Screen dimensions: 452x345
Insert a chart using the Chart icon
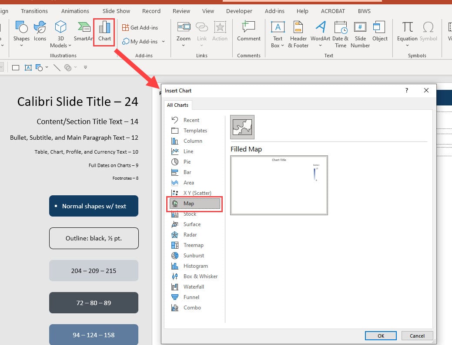tap(104, 31)
